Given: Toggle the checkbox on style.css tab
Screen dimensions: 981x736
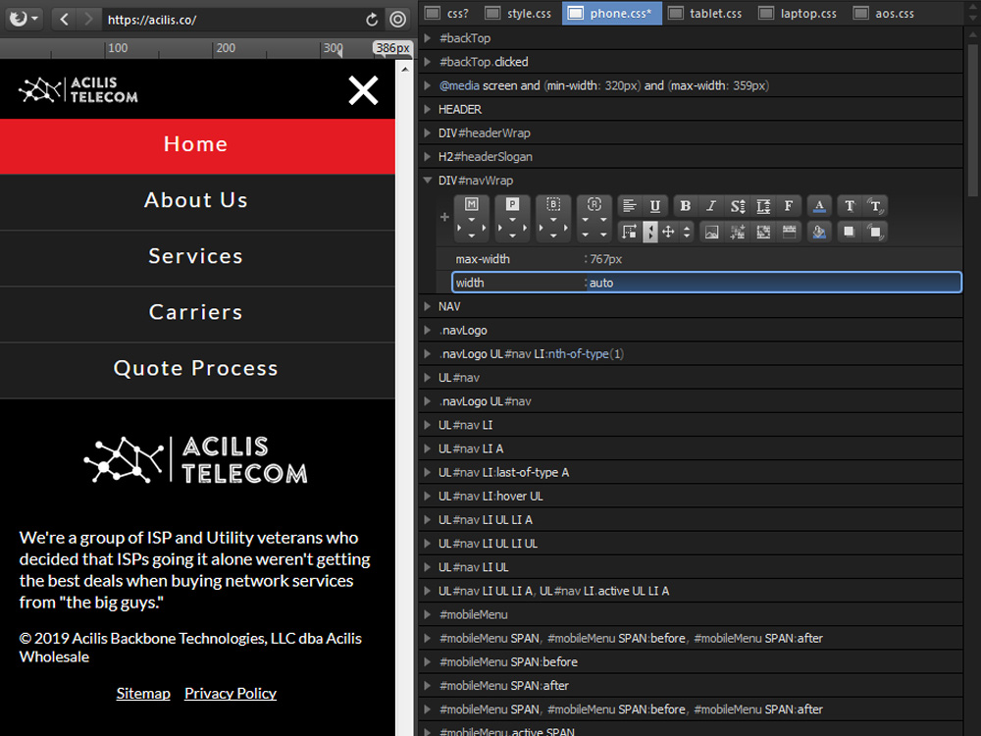Looking at the screenshot, I should pos(493,14).
